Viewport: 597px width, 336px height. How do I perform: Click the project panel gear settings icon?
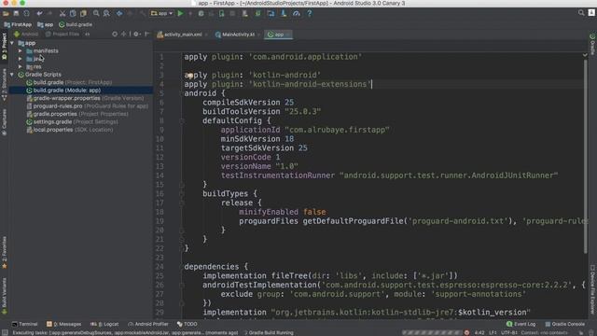pos(136,34)
